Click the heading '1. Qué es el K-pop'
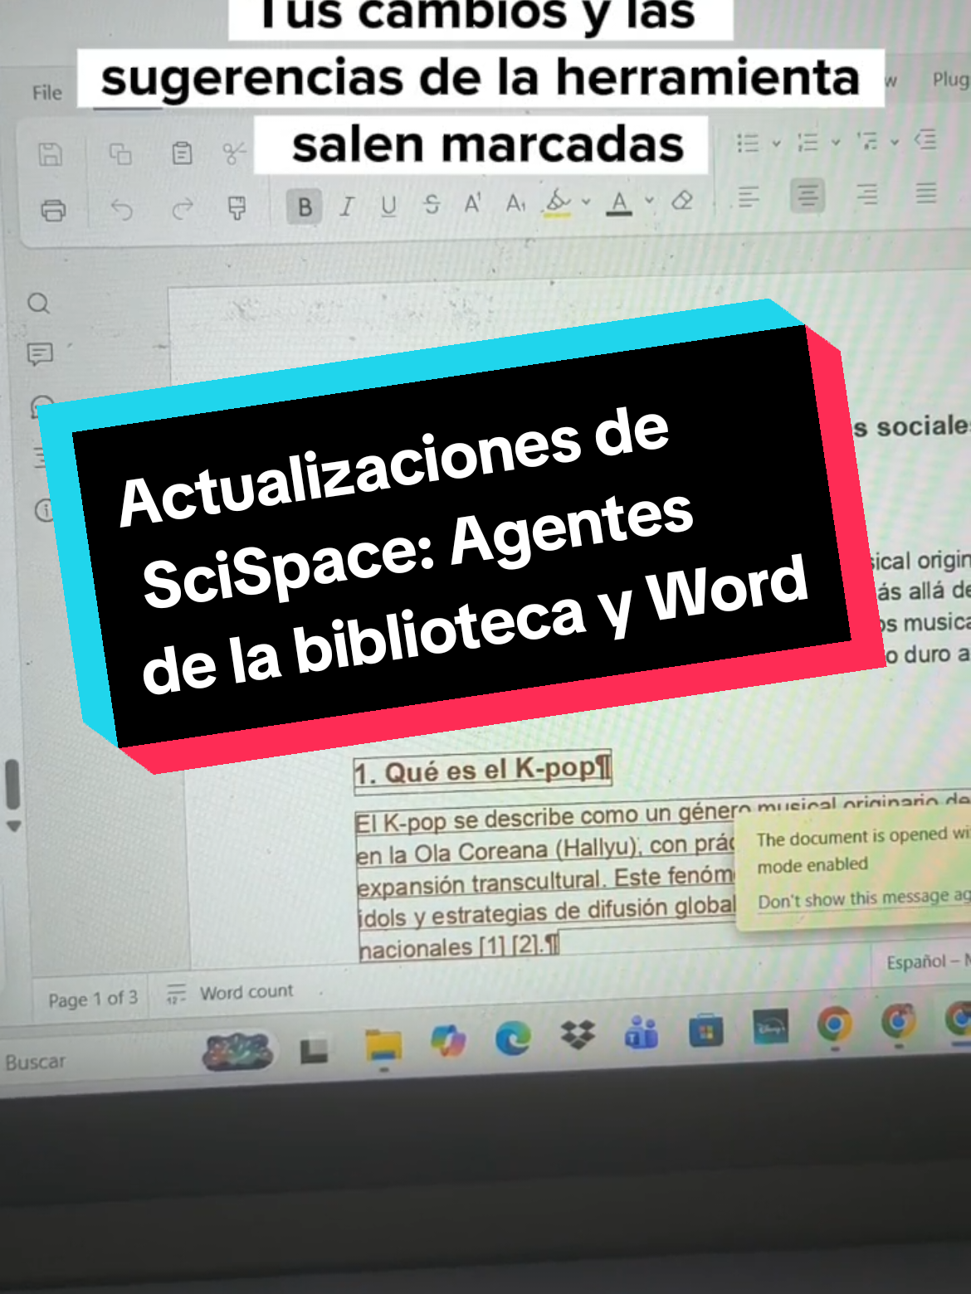This screenshot has height=1294, width=971. tap(483, 771)
